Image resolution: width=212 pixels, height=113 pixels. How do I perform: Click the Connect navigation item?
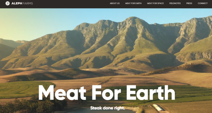click(x=203, y=3)
